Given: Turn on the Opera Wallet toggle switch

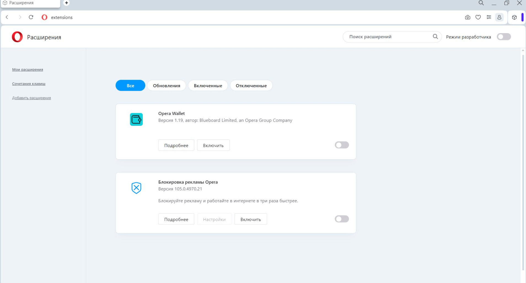Looking at the screenshot, I should tap(342, 145).
